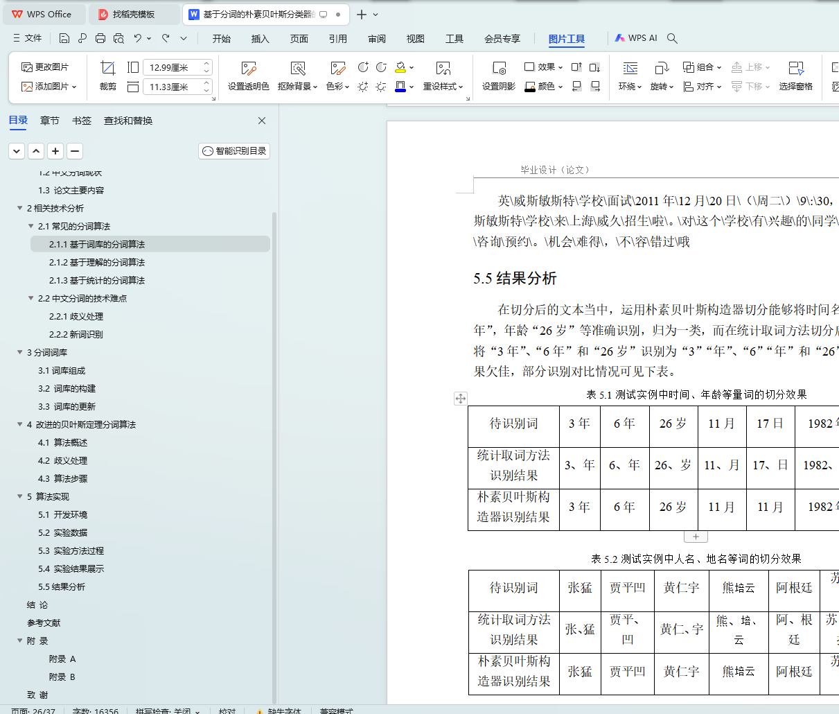Nudge shadow up icon
Screen dimensions: 839x714
(576, 67)
